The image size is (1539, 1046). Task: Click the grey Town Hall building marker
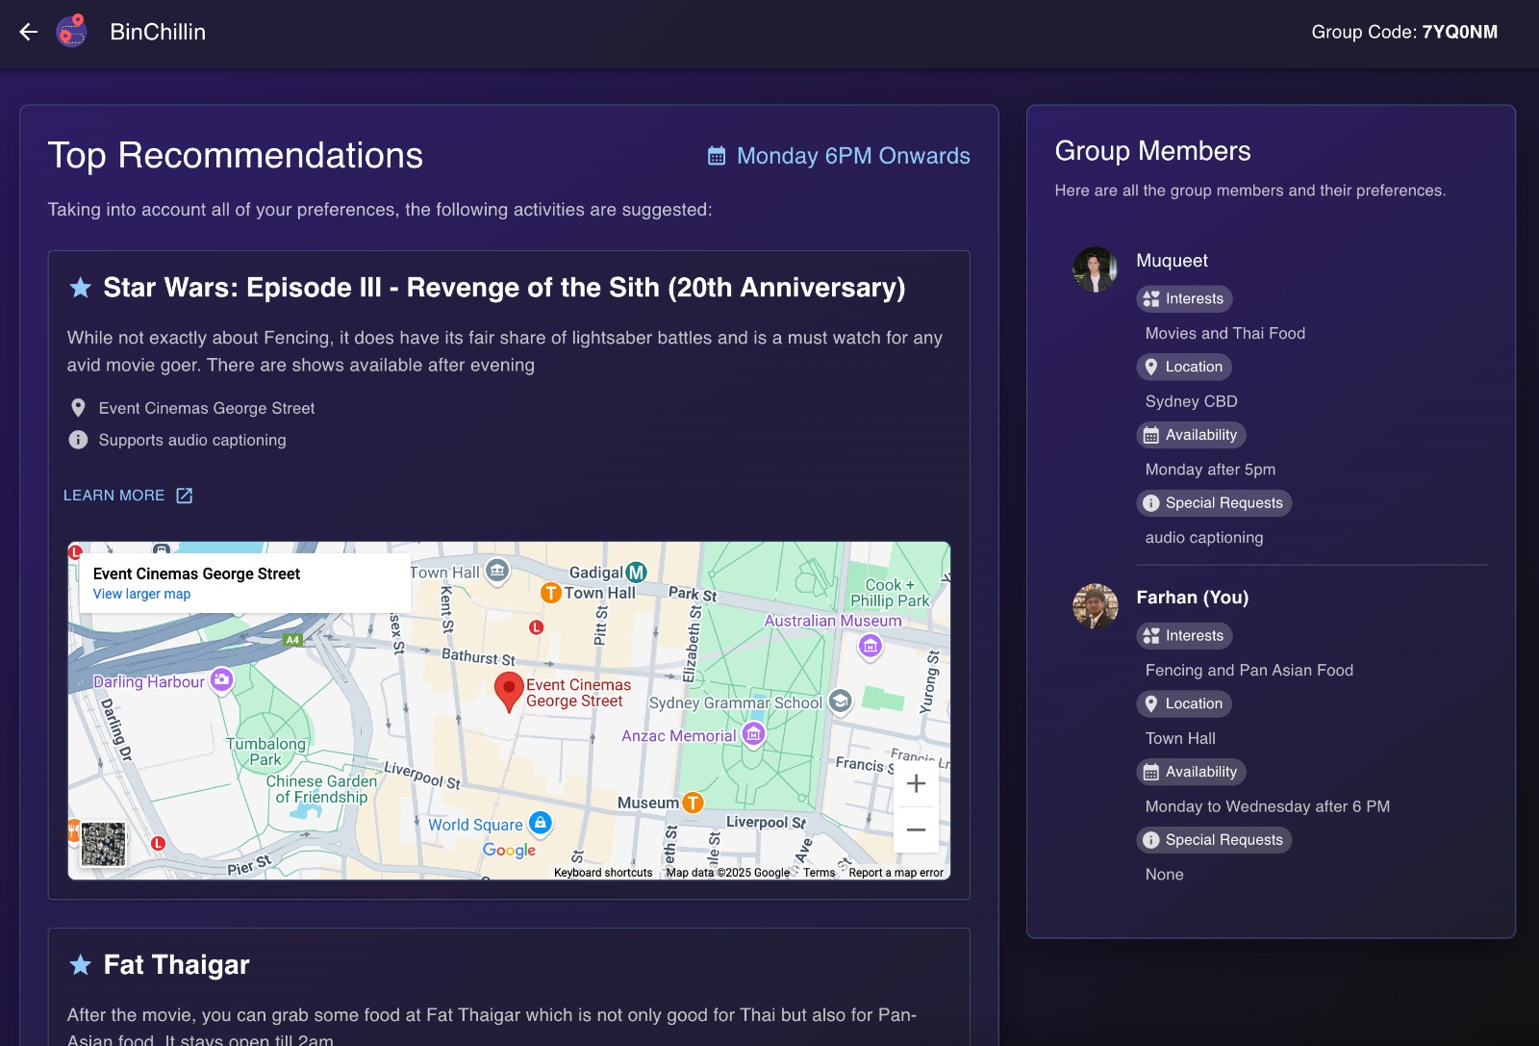click(x=497, y=571)
